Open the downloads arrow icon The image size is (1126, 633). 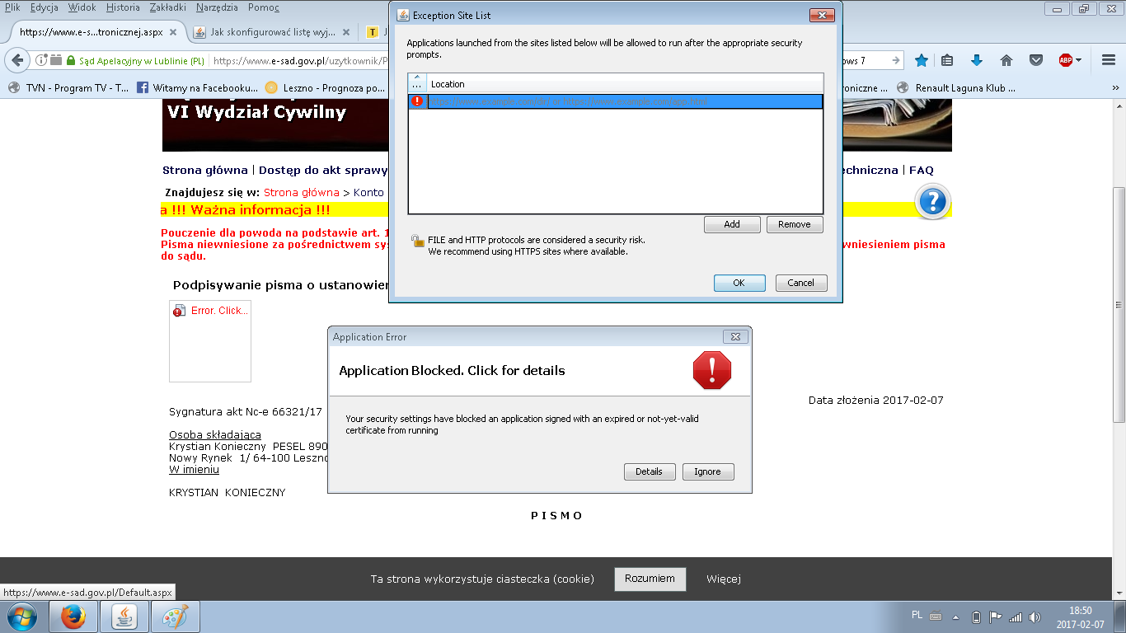click(977, 60)
